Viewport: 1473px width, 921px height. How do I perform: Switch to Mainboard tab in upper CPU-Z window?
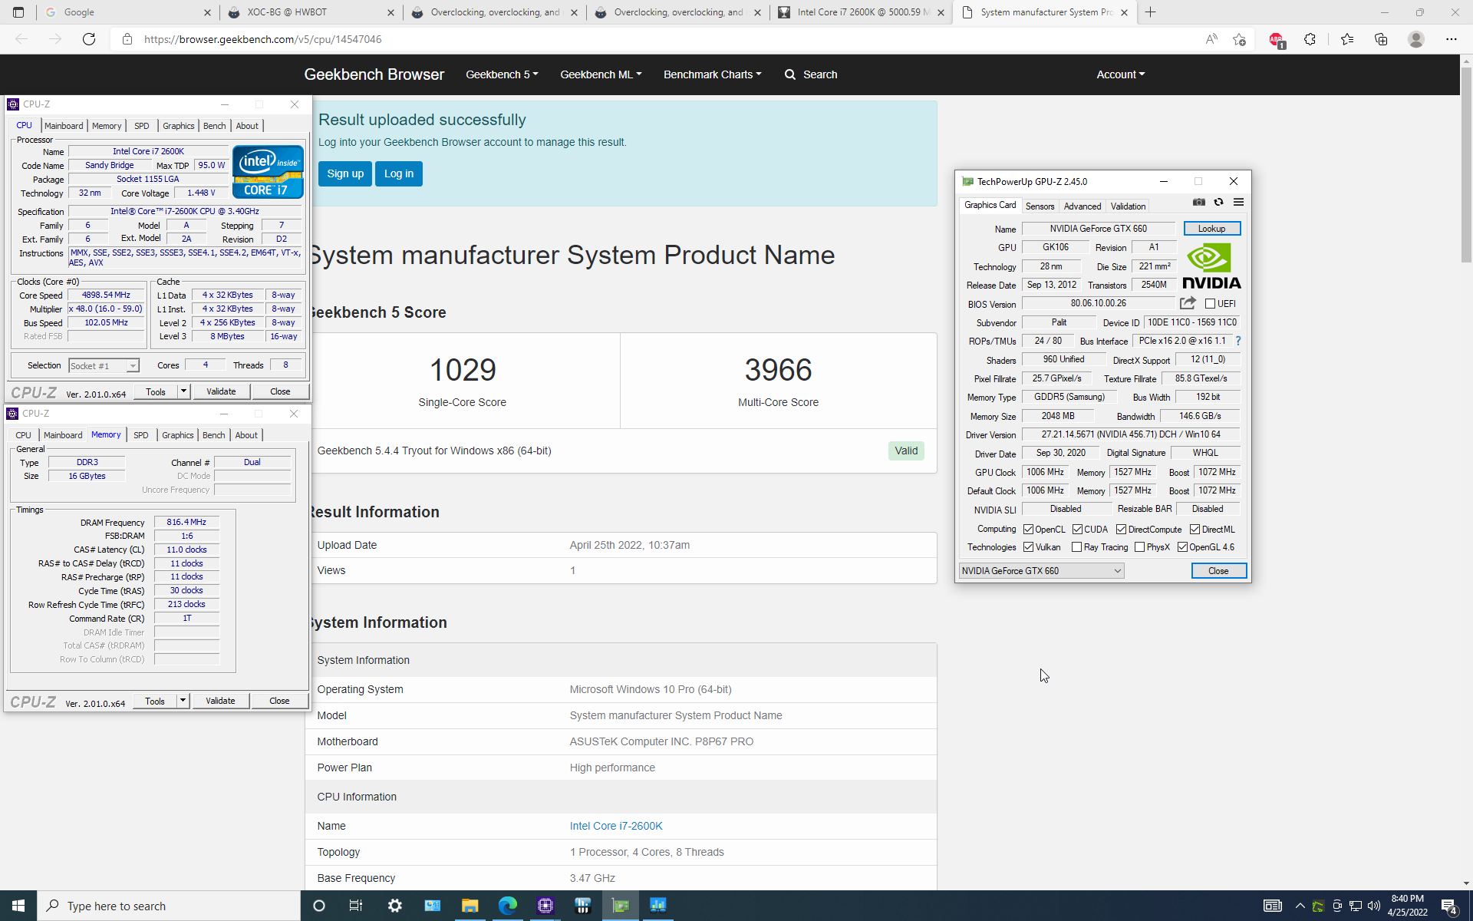[x=64, y=126]
